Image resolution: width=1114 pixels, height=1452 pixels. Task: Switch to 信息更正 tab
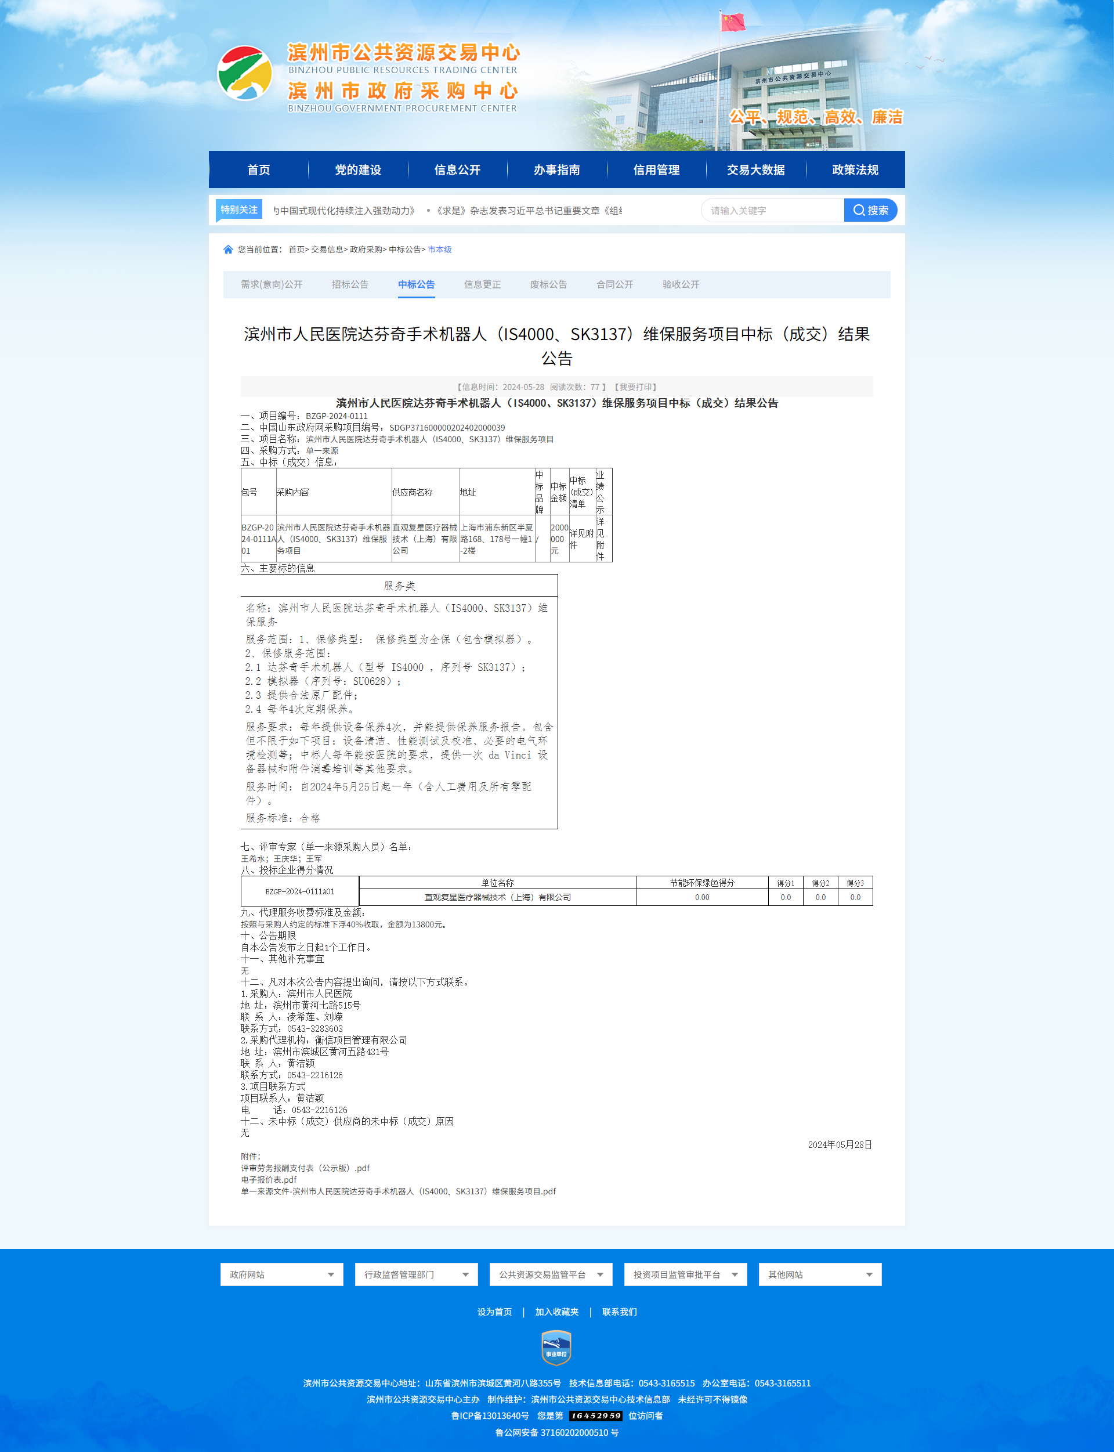(483, 284)
